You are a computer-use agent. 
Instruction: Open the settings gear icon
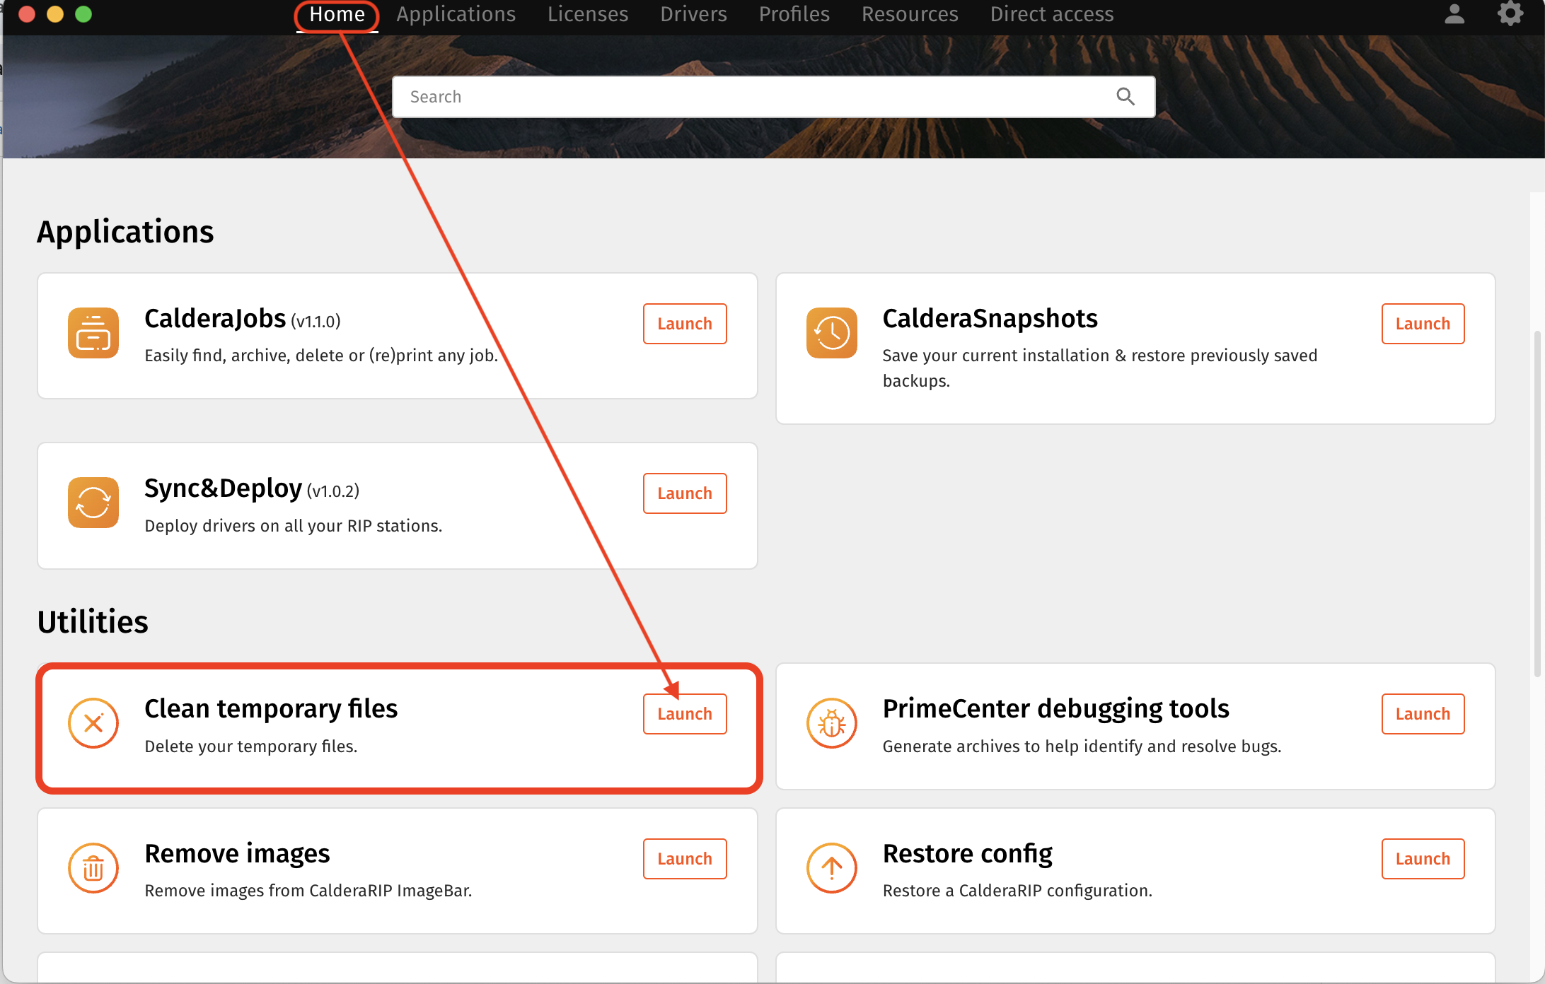click(1510, 14)
